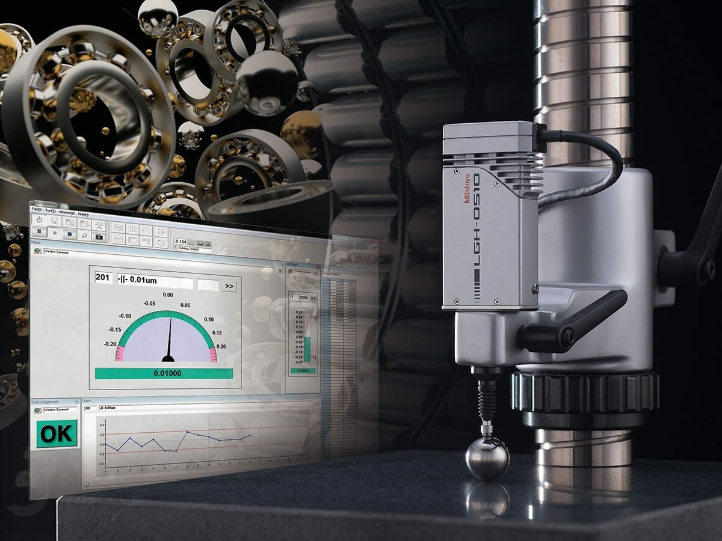The height and width of the screenshot is (541, 722).
Task: Select the record icon in the toolbar
Action: click(54, 234)
